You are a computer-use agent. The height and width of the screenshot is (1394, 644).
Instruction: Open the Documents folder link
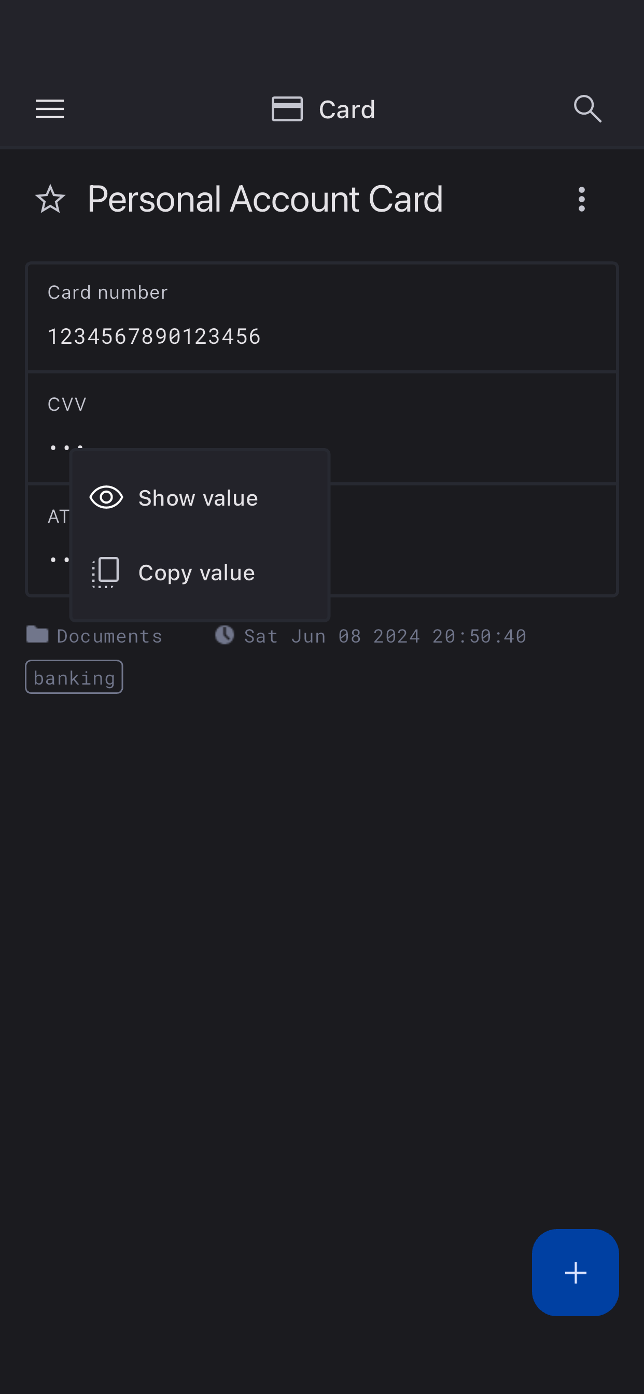pyautogui.click(x=109, y=636)
